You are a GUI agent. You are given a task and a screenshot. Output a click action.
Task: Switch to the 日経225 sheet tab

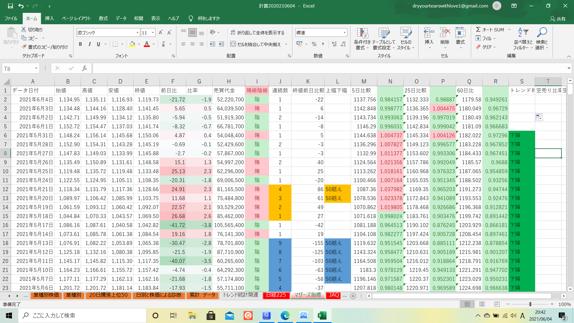click(x=276, y=295)
